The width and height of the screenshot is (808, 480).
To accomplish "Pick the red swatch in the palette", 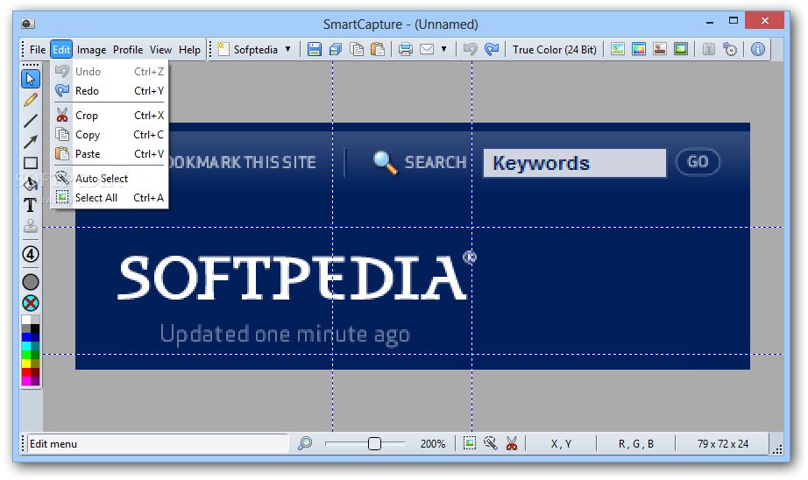I will click(x=25, y=372).
